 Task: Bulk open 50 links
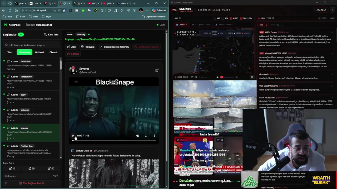coord(51,169)
